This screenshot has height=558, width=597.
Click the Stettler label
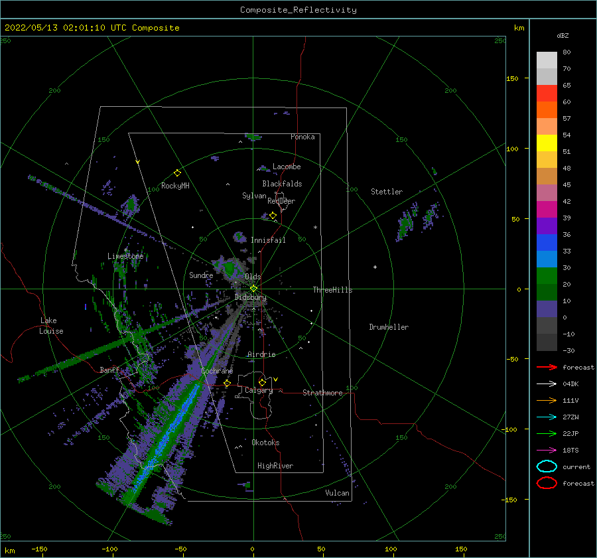pos(387,192)
